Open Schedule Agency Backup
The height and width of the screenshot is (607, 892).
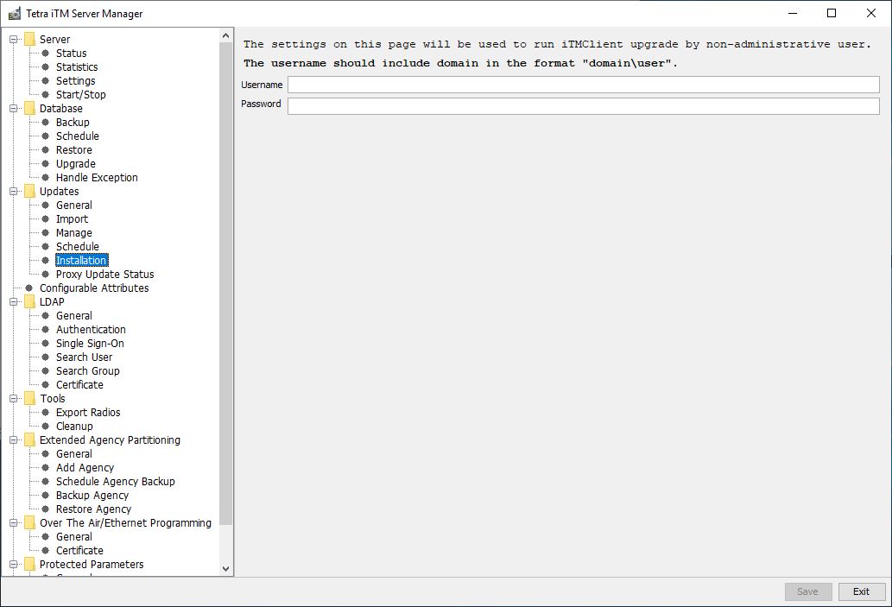pos(116,481)
